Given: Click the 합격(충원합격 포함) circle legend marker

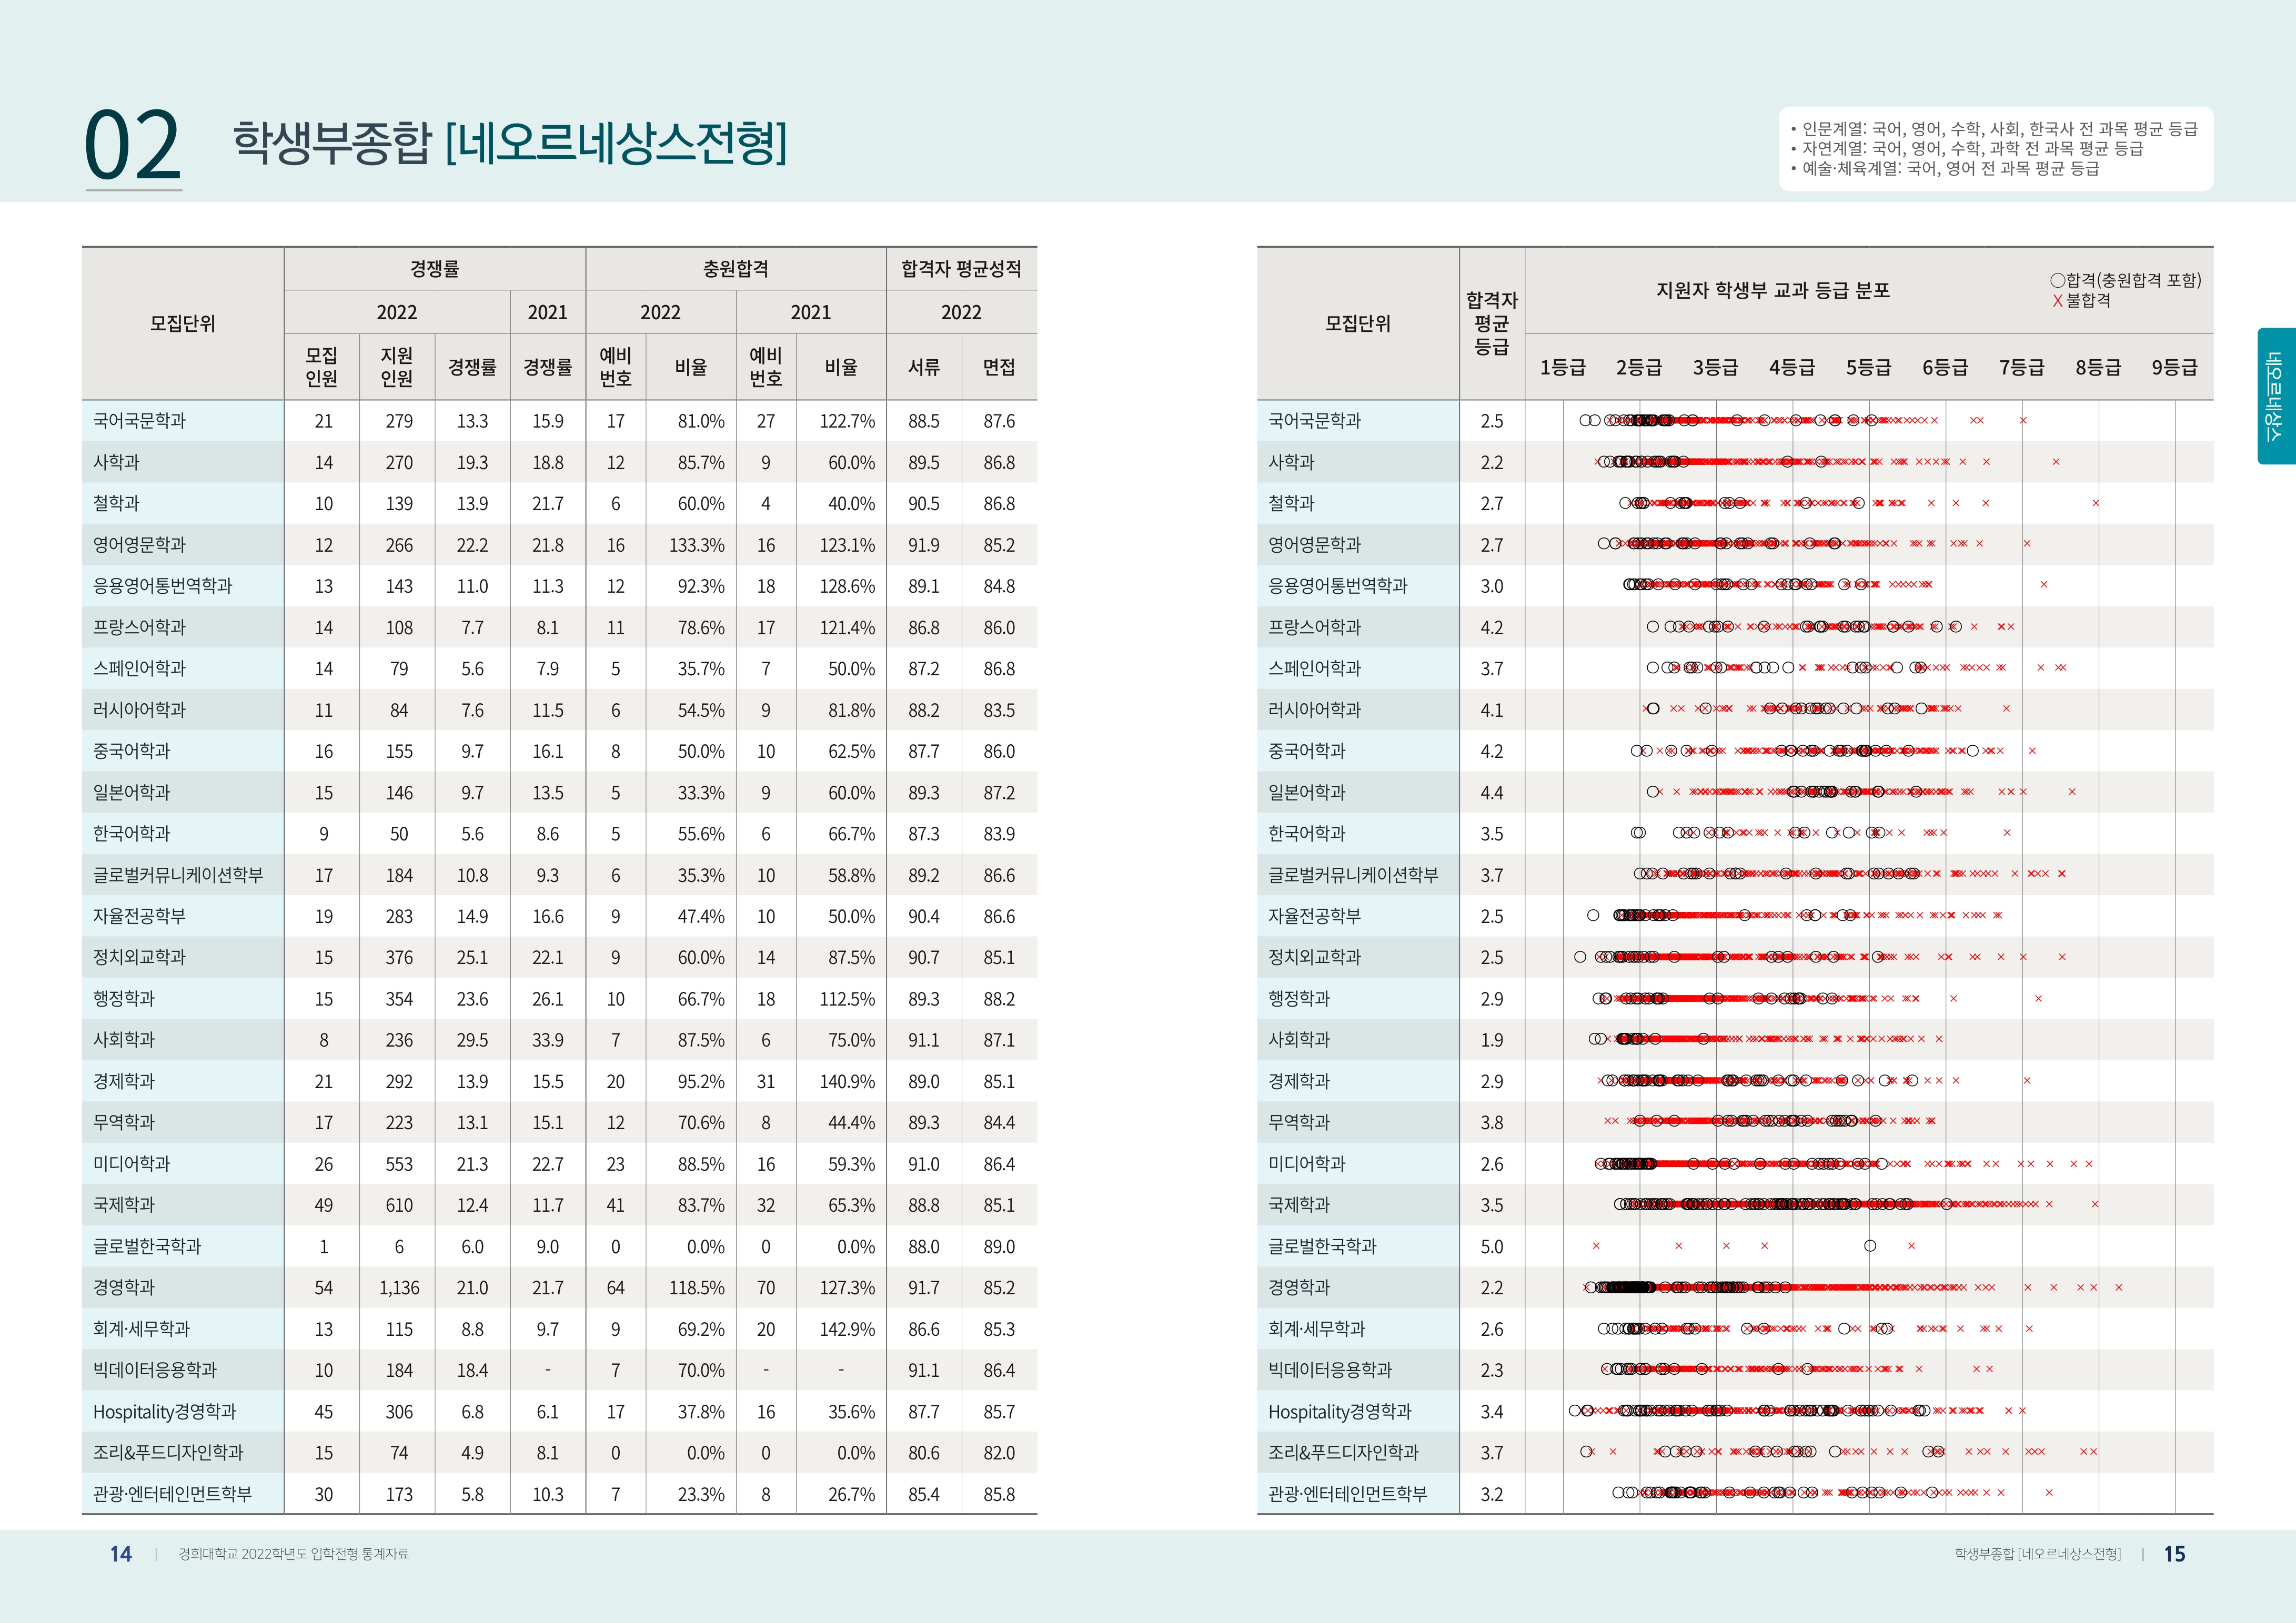Looking at the screenshot, I should [x=2057, y=281].
